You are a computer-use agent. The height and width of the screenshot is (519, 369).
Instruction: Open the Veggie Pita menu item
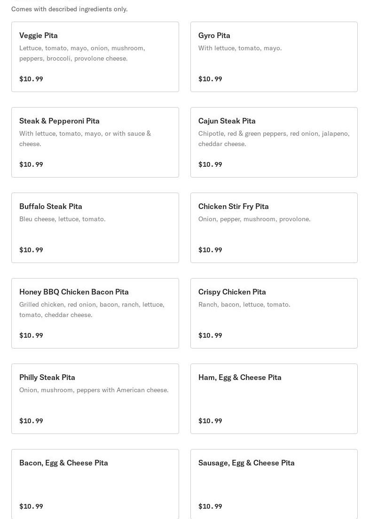click(95, 57)
